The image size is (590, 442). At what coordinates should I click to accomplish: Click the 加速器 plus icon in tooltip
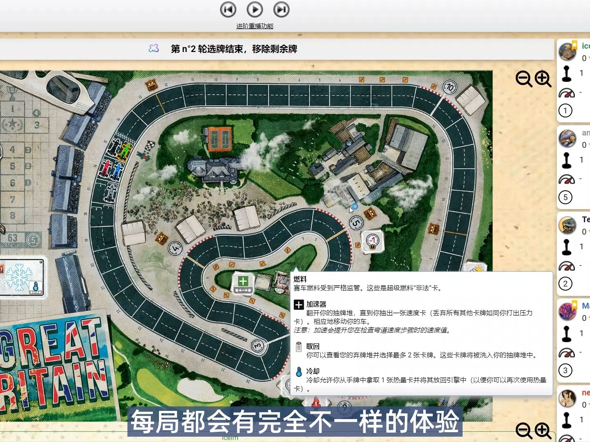click(299, 304)
